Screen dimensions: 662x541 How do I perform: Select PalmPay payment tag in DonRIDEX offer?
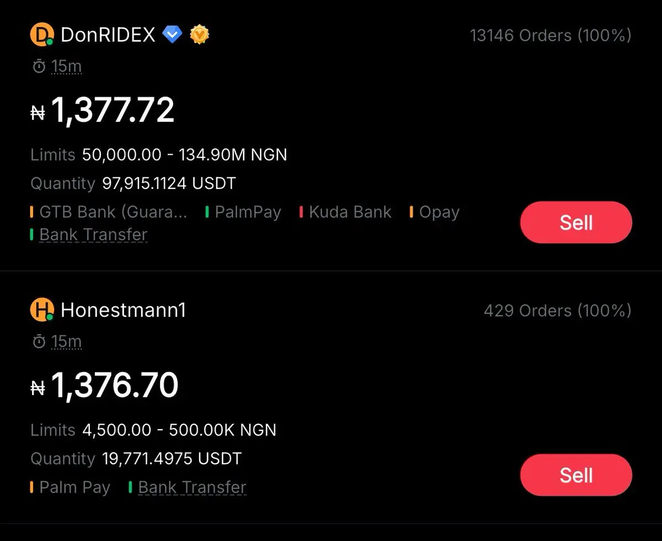247,212
